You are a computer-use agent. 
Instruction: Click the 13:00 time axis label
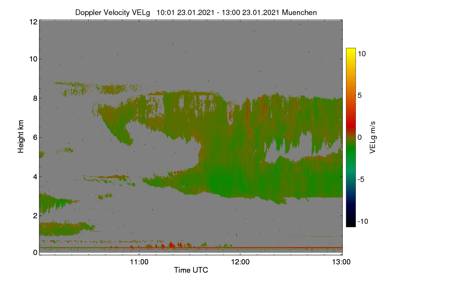point(341,262)
